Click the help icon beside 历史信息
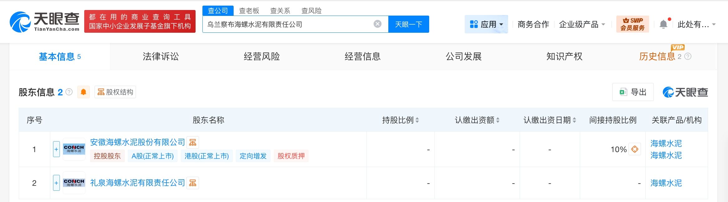728x202 pixels. point(688,56)
